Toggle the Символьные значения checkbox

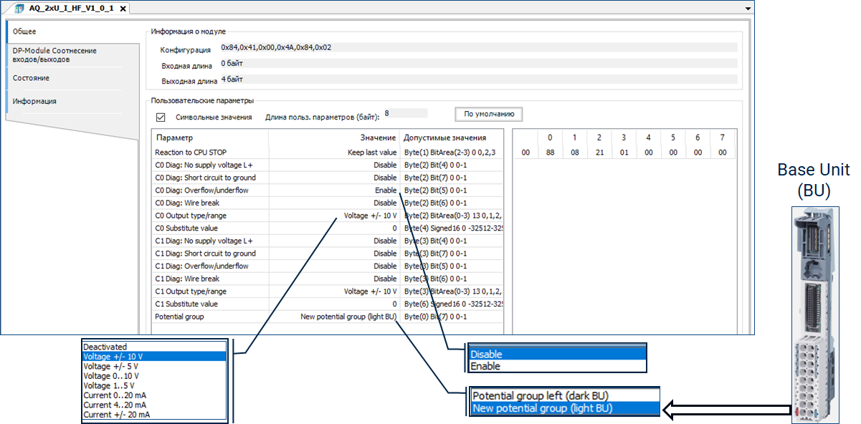(x=161, y=117)
